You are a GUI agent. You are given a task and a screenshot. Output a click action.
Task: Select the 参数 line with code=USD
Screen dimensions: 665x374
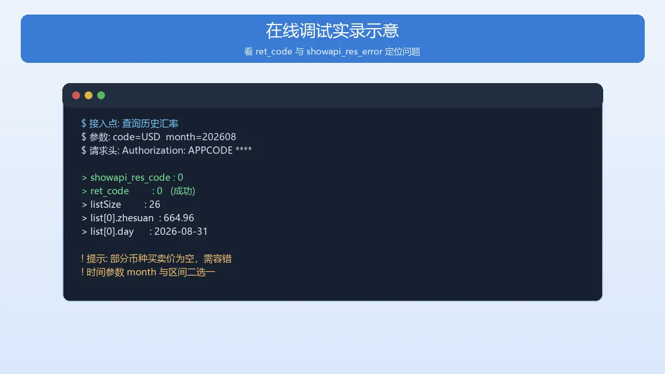tap(158, 137)
